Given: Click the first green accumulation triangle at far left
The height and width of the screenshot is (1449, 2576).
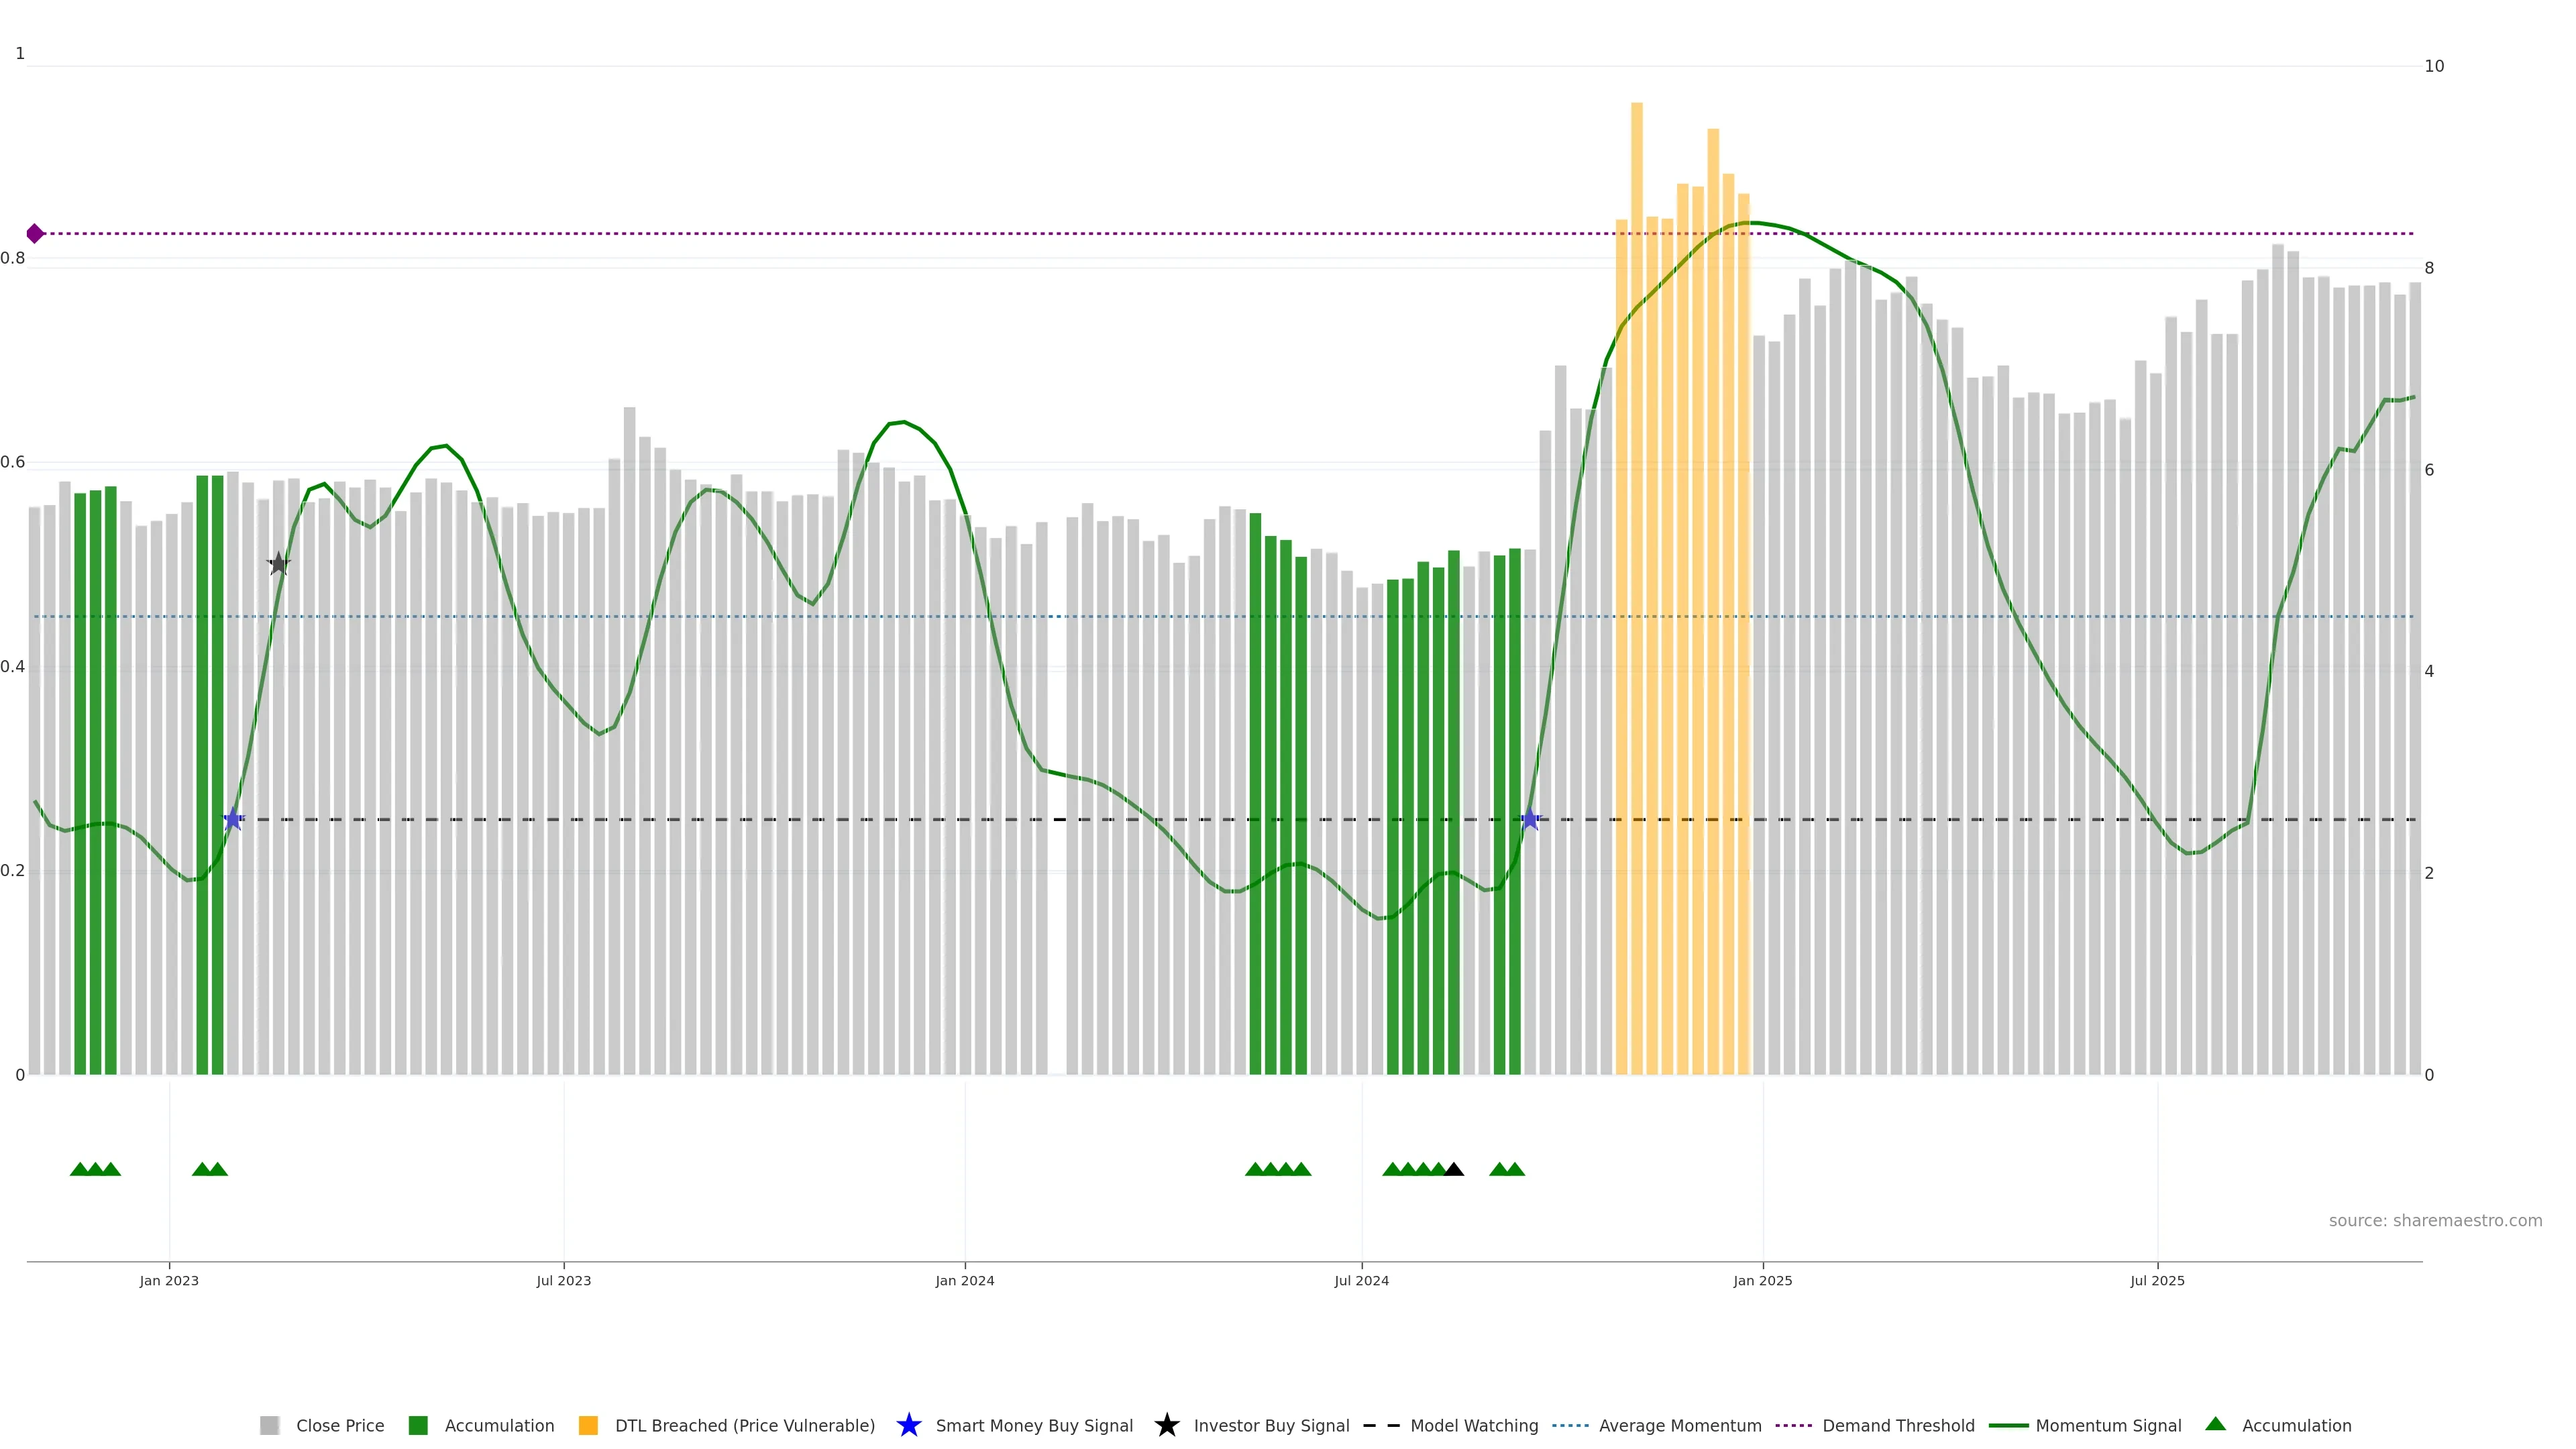Looking at the screenshot, I should click(80, 1169).
